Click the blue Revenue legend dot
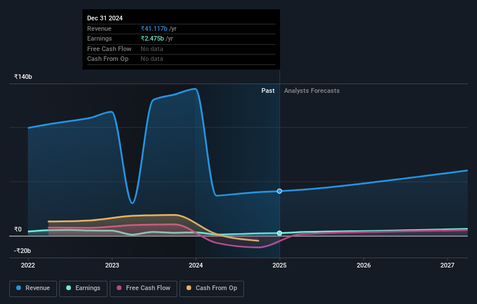The width and height of the screenshot is (477, 304). (19, 288)
